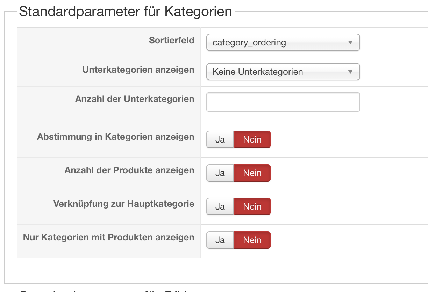Click the Anzahl der Unterkategorien label

(135, 99)
